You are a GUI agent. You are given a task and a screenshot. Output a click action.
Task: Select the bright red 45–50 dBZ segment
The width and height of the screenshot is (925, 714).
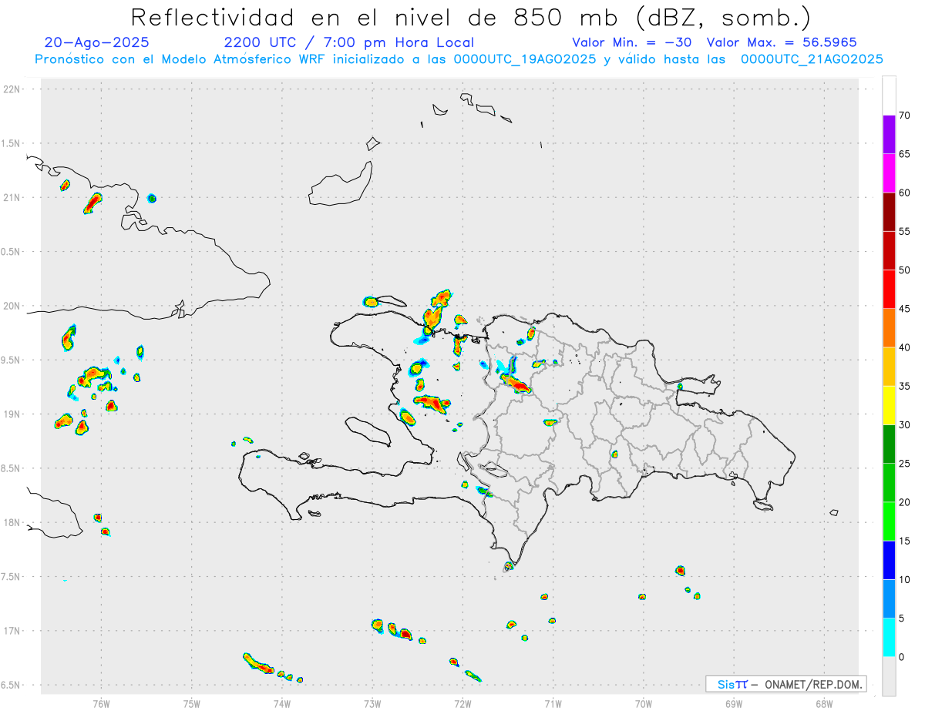click(889, 290)
